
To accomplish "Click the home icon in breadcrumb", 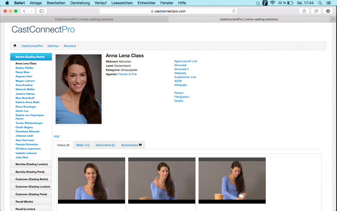I will pos(15,46).
